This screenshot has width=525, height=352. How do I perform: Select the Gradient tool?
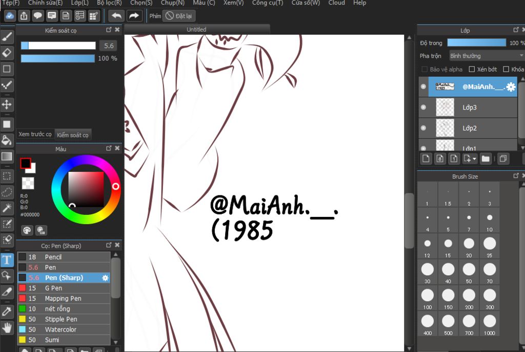click(7, 156)
